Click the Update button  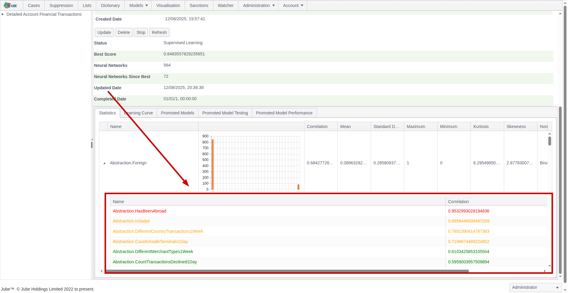click(x=104, y=32)
